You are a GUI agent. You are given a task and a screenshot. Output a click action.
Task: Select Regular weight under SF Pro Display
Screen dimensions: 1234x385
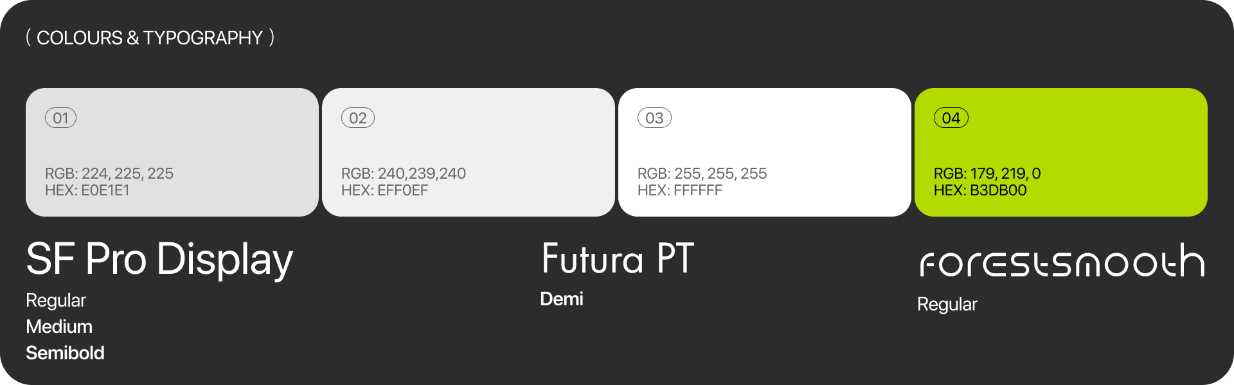[56, 300]
